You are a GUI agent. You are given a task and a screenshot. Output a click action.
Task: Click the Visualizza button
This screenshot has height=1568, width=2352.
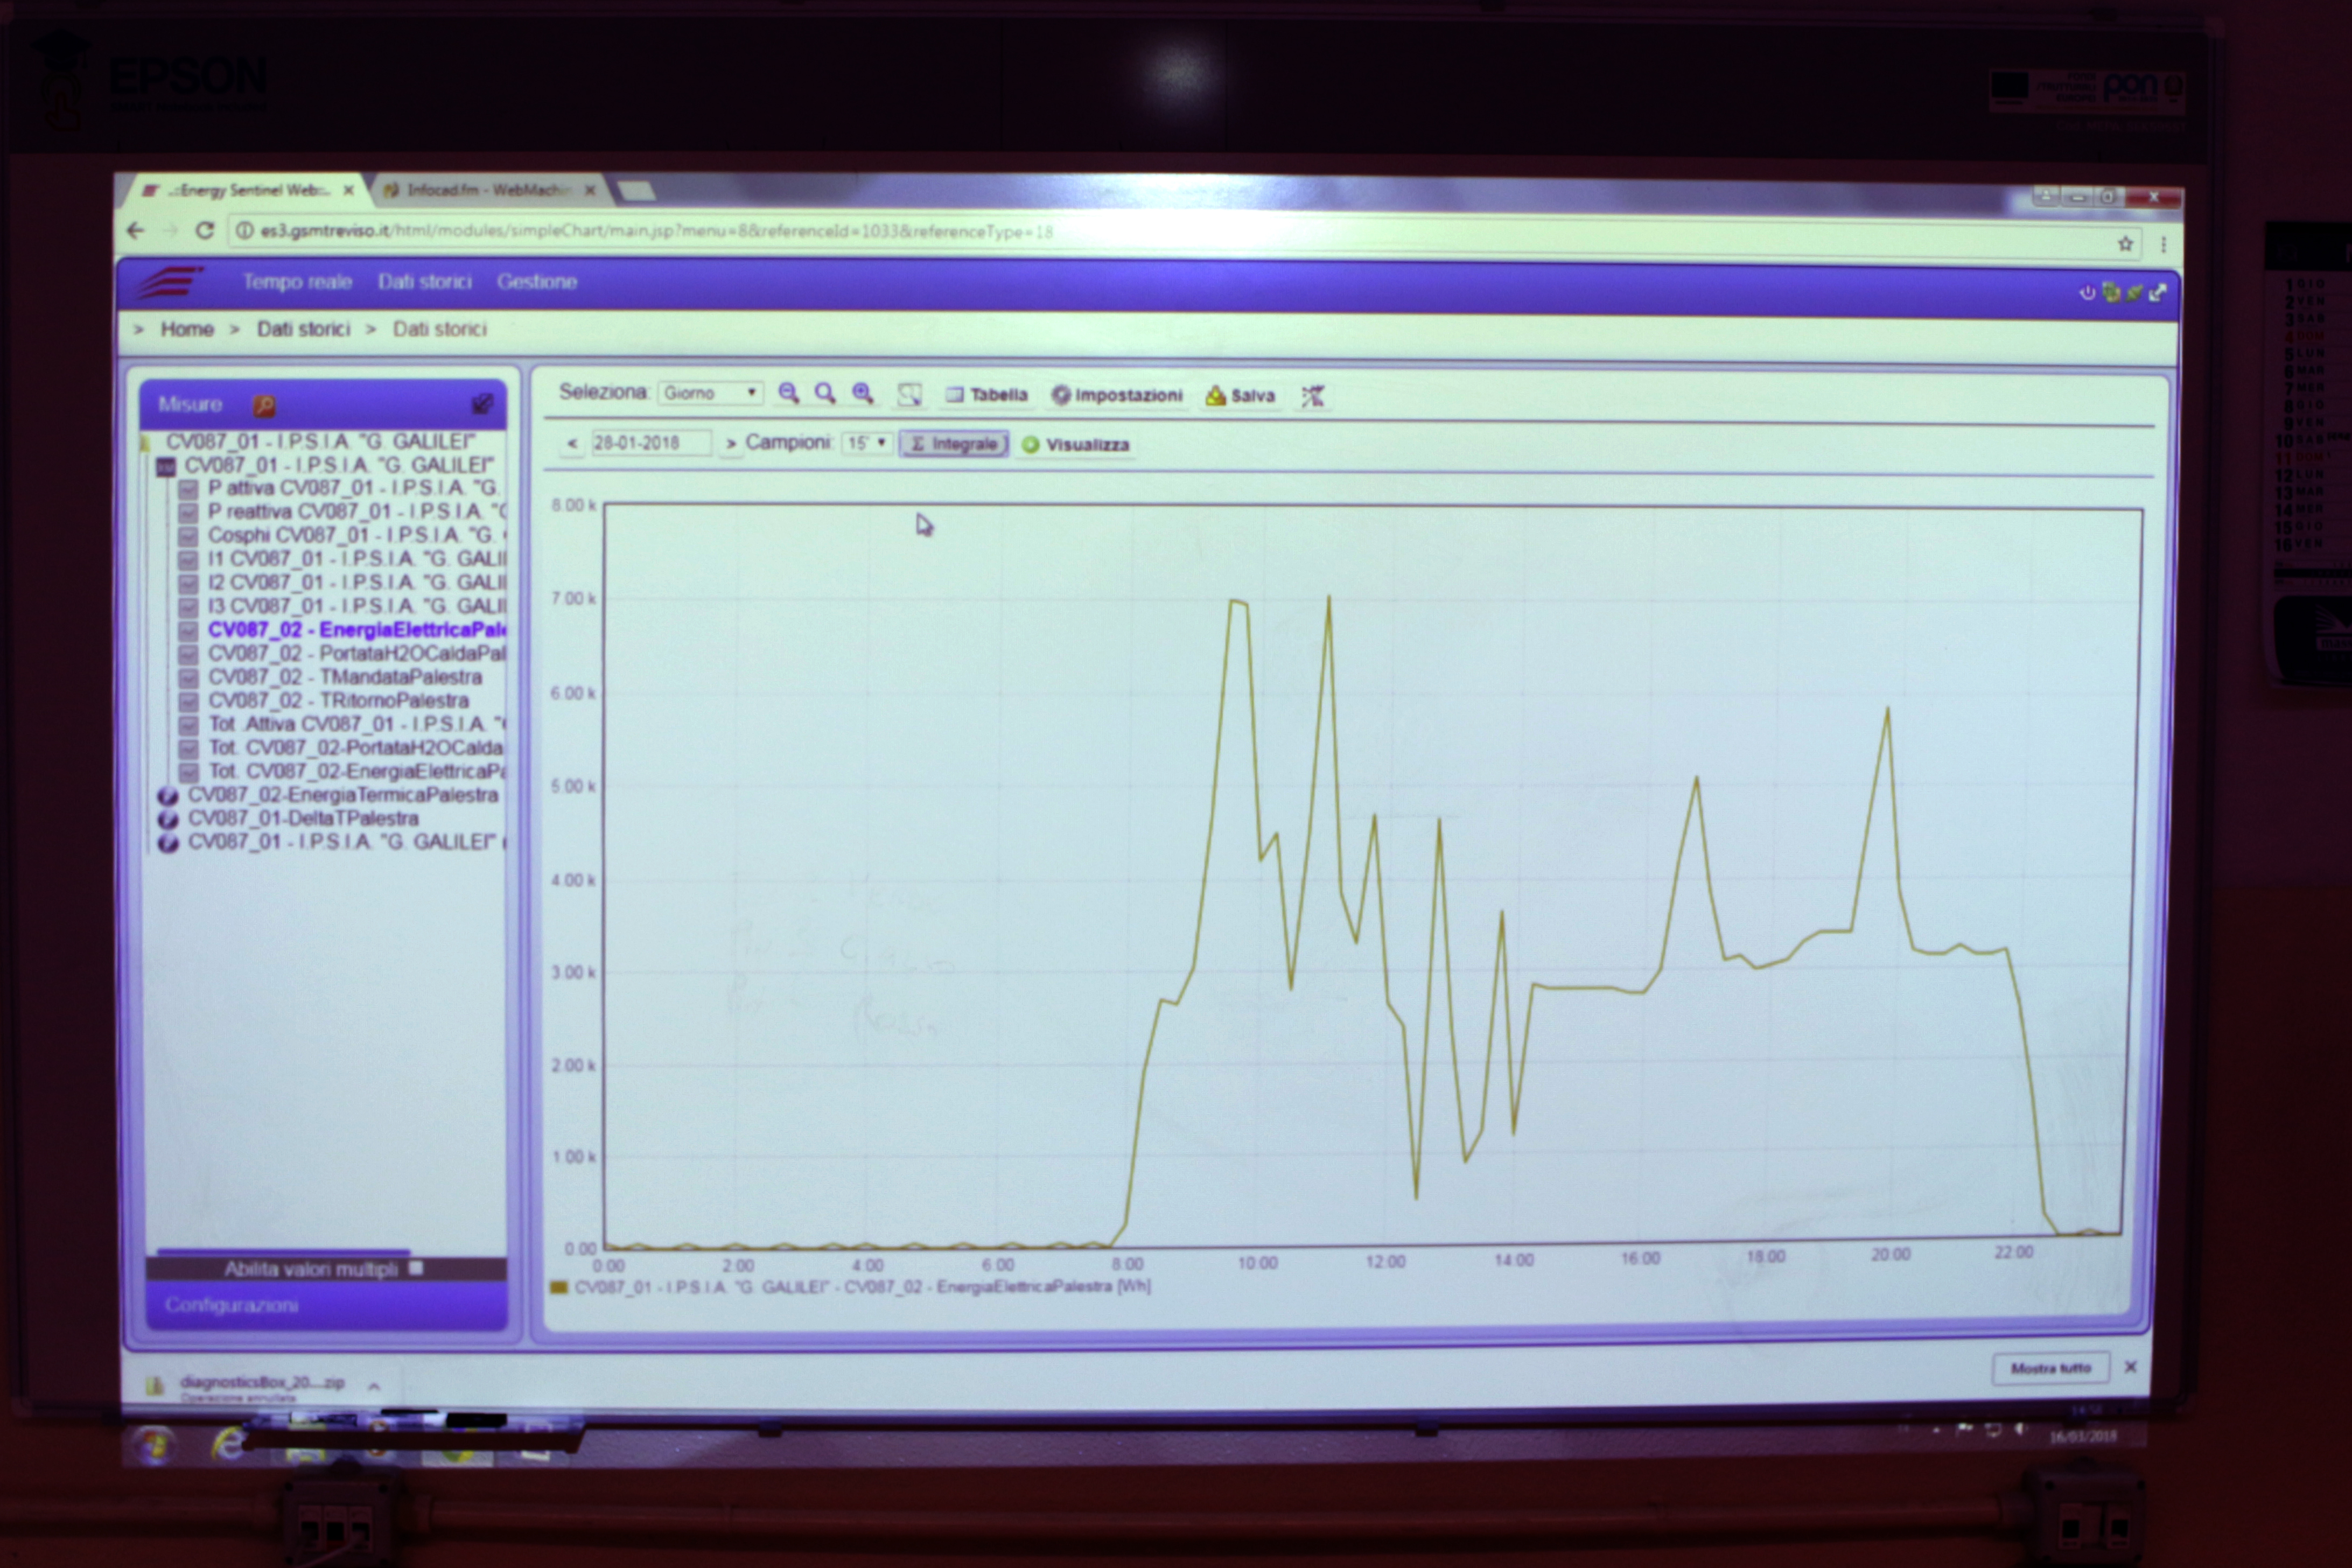point(1076,445)
